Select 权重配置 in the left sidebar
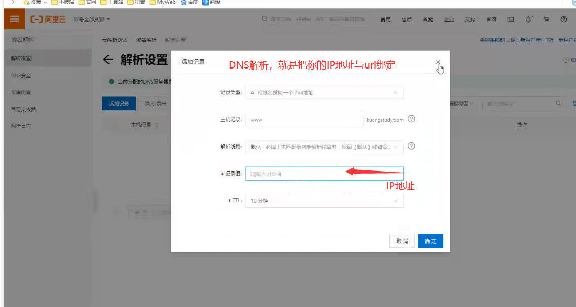Image resolution: width=576 pixels, height=307 pixels. pyautogui.click(x=21, y=92)
